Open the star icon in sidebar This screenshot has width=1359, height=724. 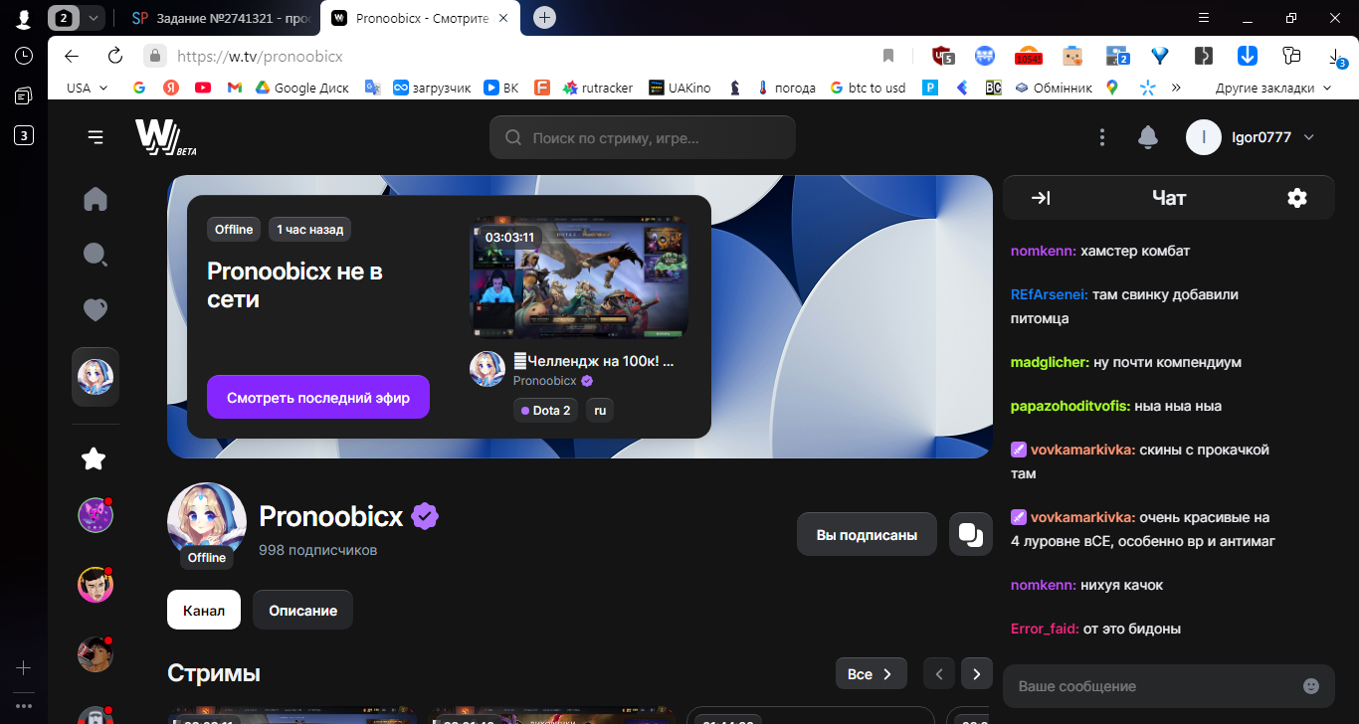point(94,458)
